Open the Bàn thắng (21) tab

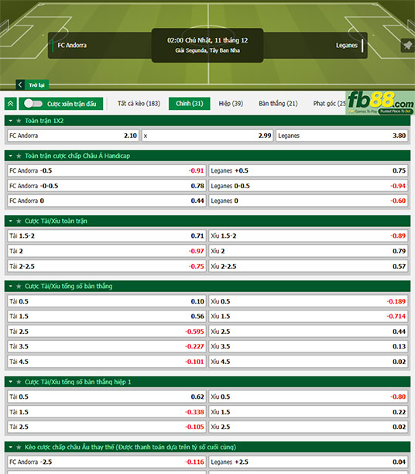(x=278, y=104)
